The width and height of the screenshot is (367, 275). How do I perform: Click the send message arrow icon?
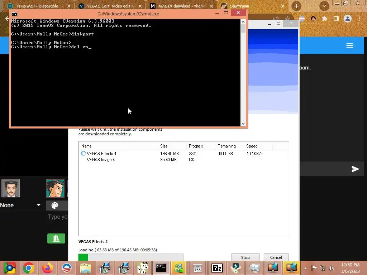point(355,169)
